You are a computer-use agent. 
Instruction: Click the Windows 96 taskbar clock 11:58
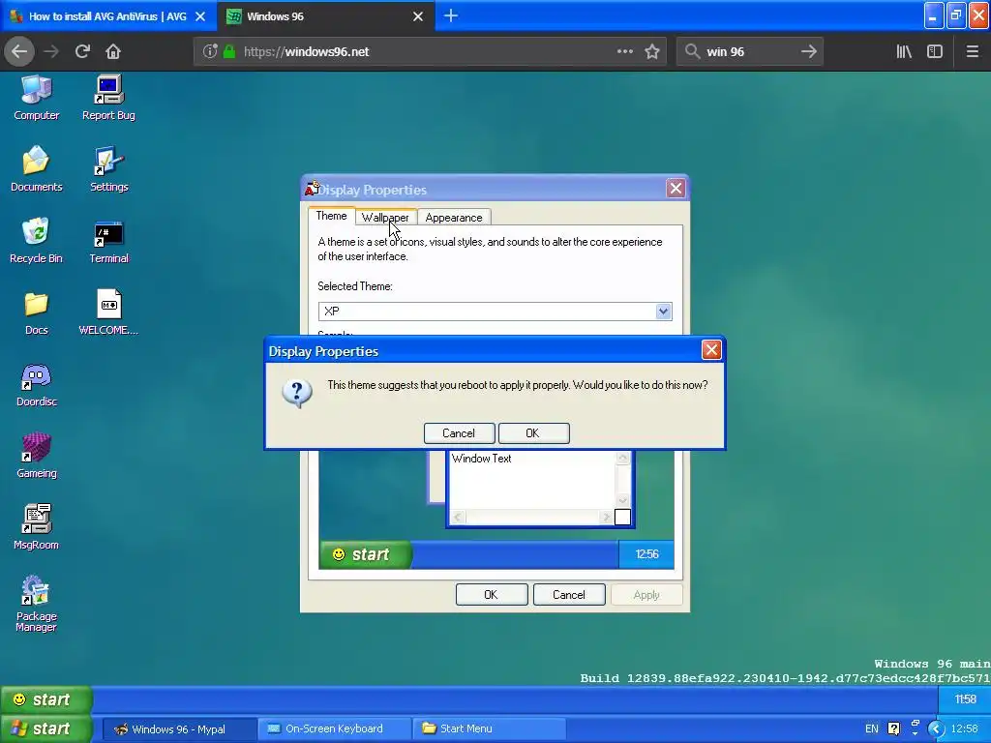[x=965, y=699]
